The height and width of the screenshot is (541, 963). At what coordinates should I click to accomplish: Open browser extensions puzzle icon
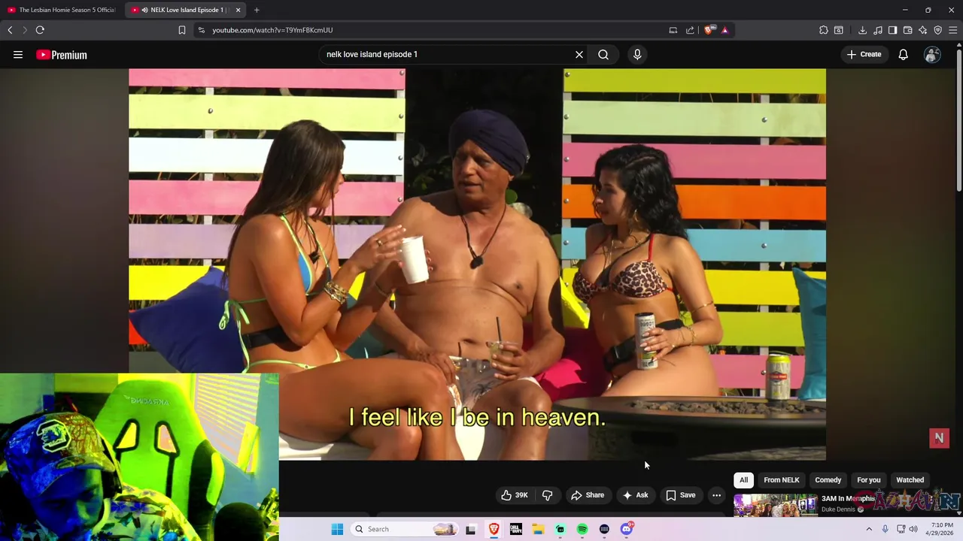tap(824, 30)
